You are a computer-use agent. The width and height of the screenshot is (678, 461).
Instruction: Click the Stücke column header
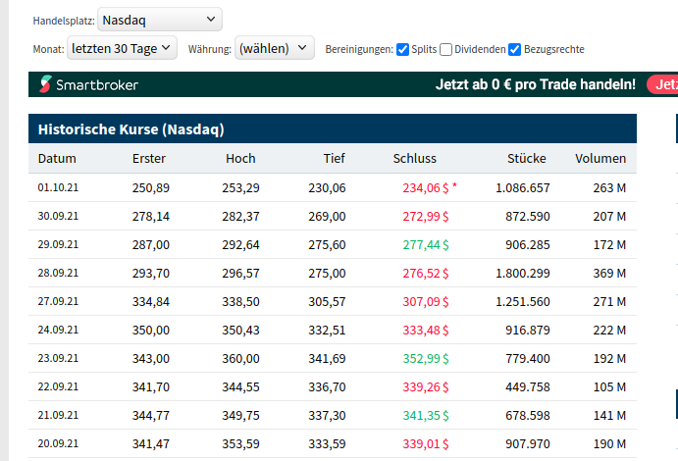point(526,158)
